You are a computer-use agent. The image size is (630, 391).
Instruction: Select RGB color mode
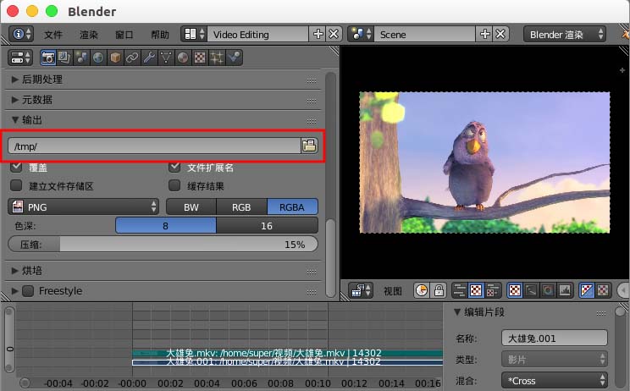[x=241, y=207]
